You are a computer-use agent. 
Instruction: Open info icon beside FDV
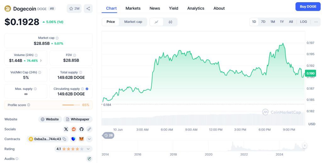pos(75,55)
